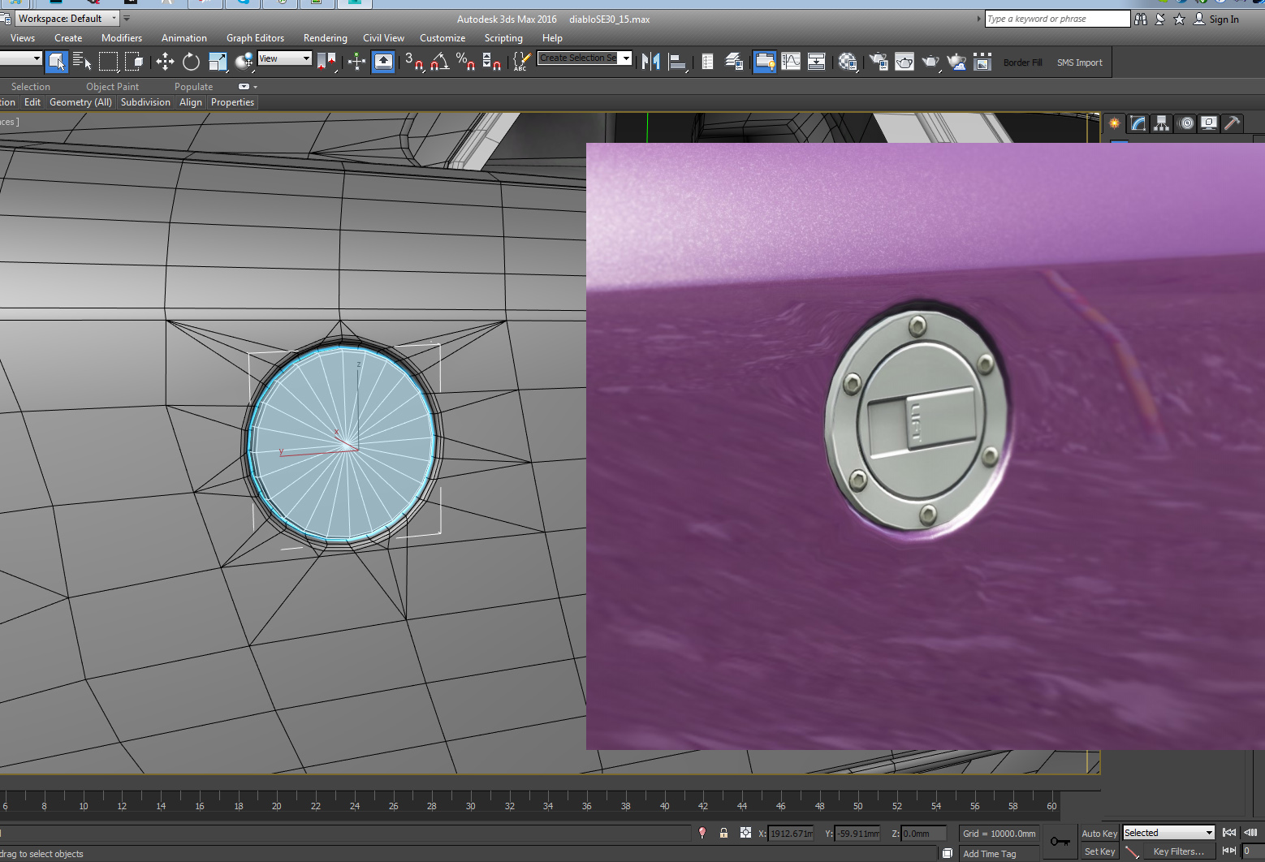Open the Graph Editors menu

255,38
